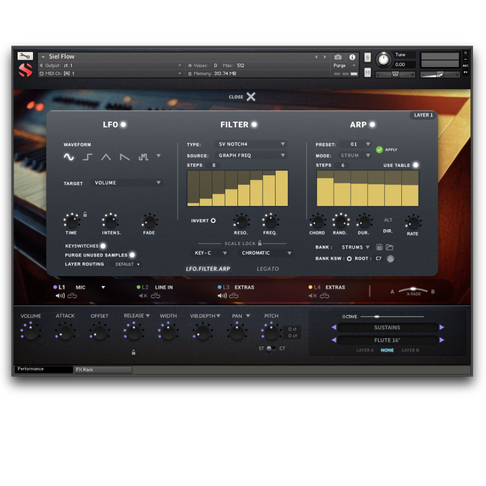Screen dimensions: 486x486
Task: Toggle Invert filter radio button
Action: pyautogui.click(x=213, y=220)
